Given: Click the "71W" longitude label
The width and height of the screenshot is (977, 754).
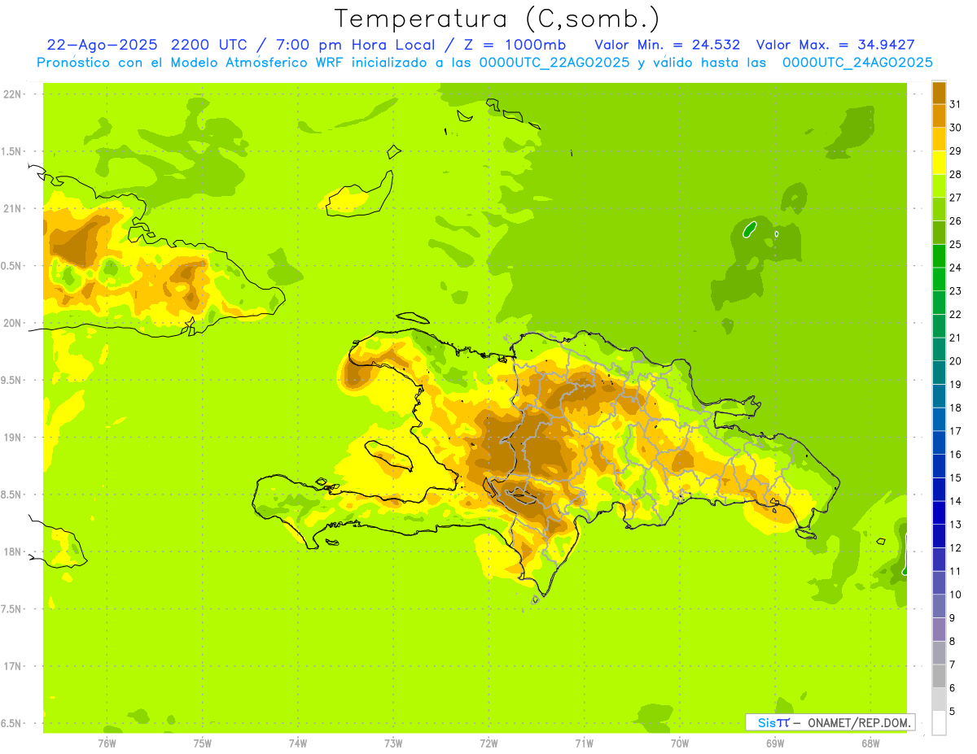Looking at the screenshot, I should tap(584, 743).
